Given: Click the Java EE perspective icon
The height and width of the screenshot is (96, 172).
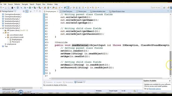Looking at the screenshot, I should 168,8.
